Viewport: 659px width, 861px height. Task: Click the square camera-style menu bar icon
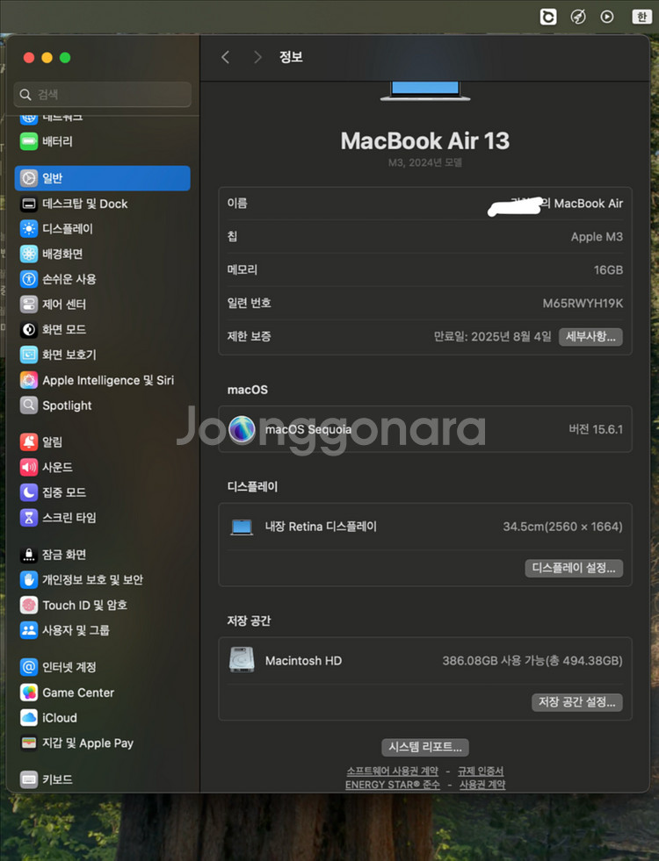tap(548, 17)
